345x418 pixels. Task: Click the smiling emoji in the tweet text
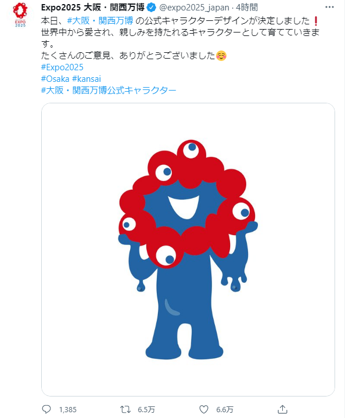[x=221, y=56]
